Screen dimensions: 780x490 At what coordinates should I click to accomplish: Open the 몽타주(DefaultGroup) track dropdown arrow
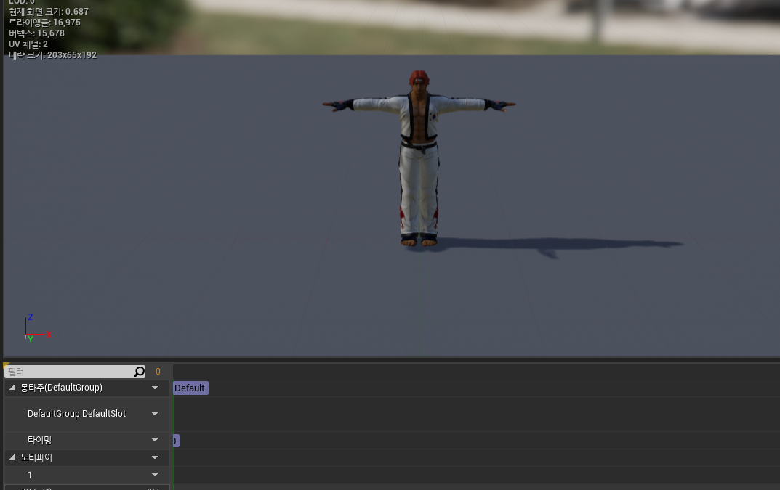pos(155,388)
